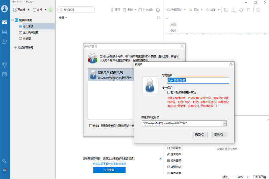This screenshot has width=269, height=179.
Task: Open the 全部 filter dropdown
Action: pos(63,18)
